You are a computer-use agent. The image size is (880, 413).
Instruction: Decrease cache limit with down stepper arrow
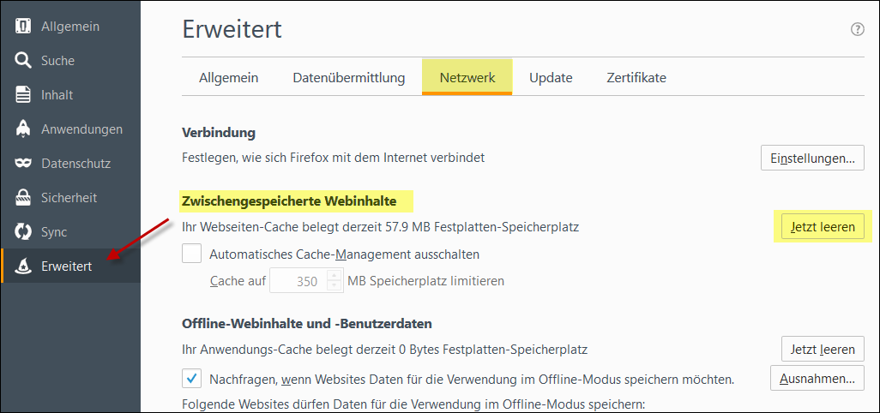coord(335,286)
